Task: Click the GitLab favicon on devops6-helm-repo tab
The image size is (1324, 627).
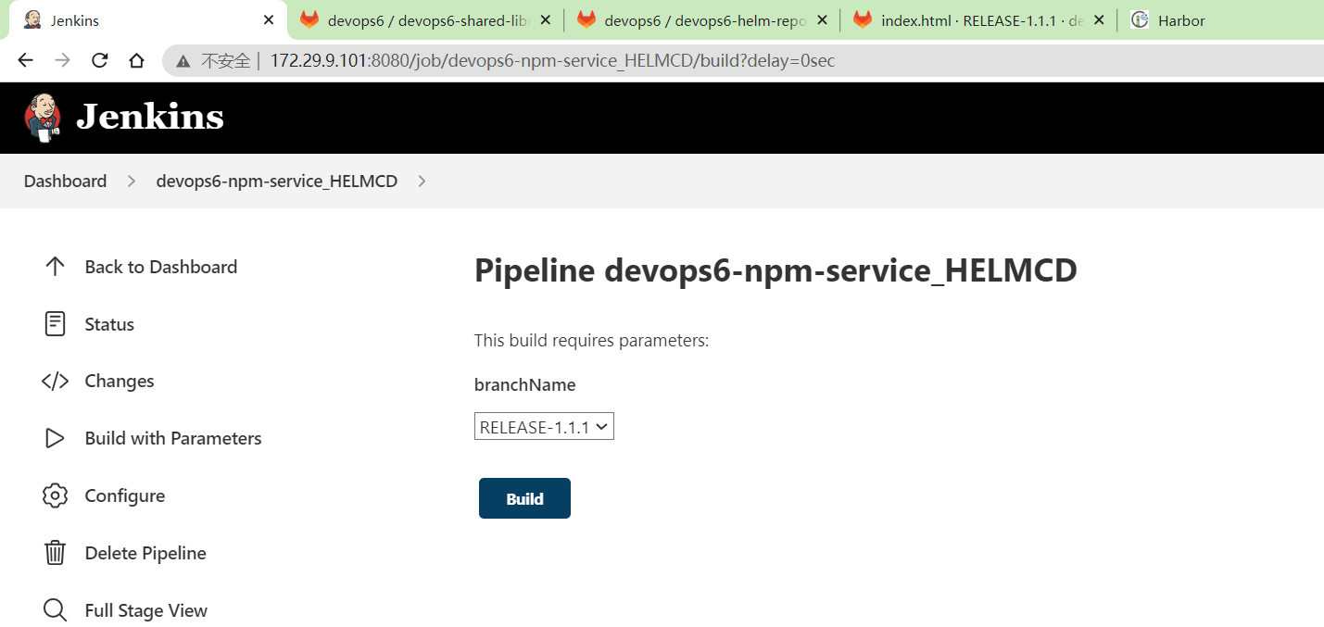Action: tap(586, 20)
